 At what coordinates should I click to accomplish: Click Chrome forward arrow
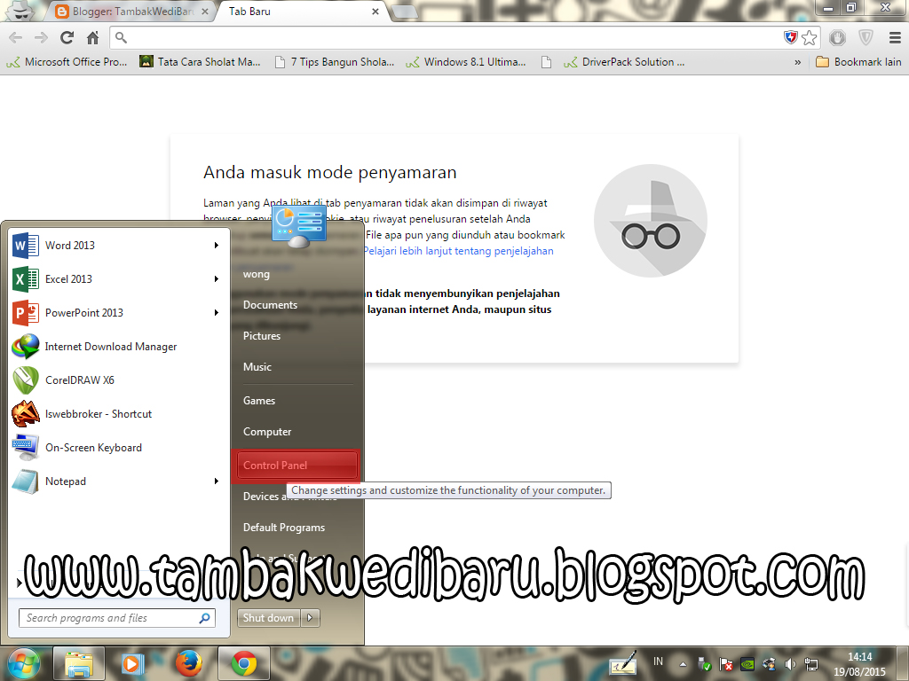[x=41, y=38]
